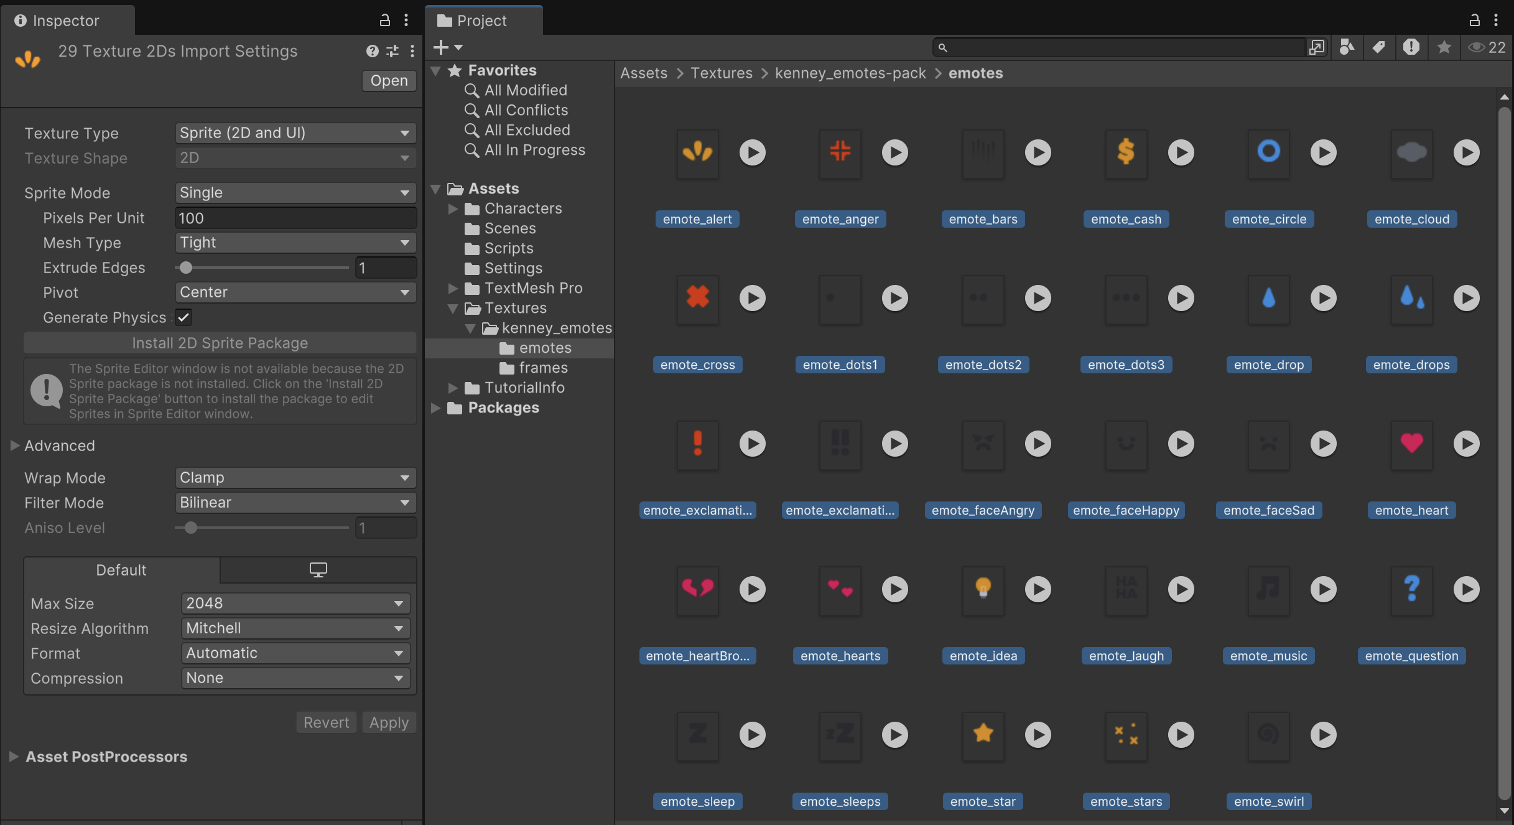Toggle hidden packages visibility eye count

[x=1487, y=47]
